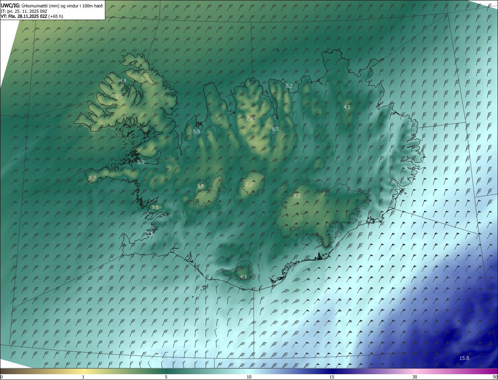Viewport: 498px width, 380px height.
Task: Pick the pink colour-bar section between 30 and 50
Action: [456, 371]
